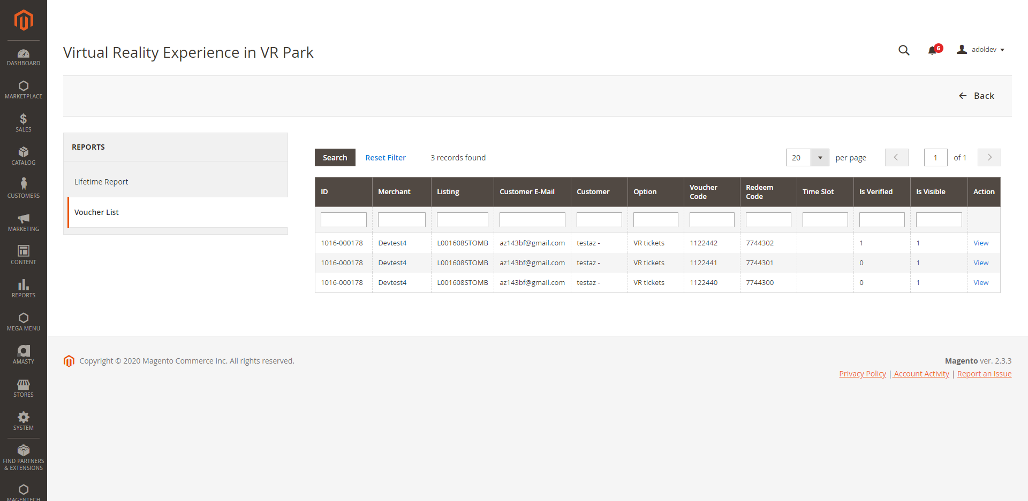Viewport: 1028px width, 501px height.
Task: Open the Marketplace sidebar section
Action: point(24,90)
